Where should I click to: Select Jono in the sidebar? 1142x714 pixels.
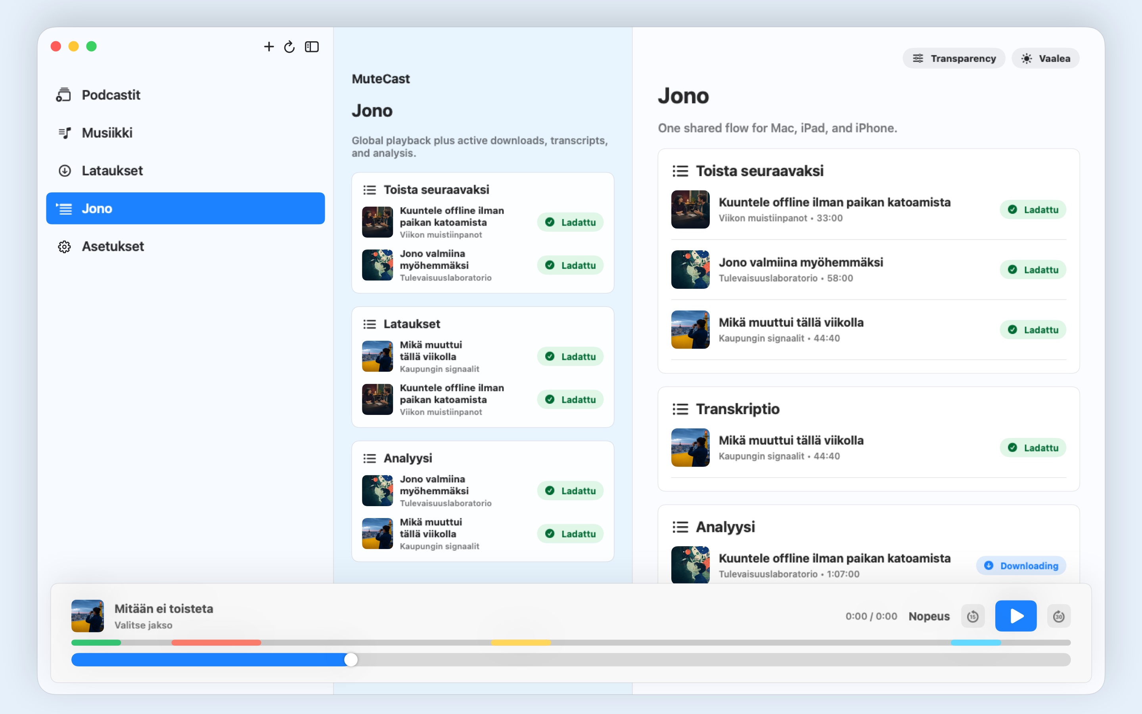coord(186,208)
